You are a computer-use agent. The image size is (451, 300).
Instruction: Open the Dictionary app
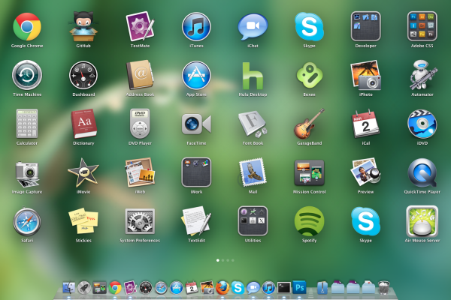83,124
